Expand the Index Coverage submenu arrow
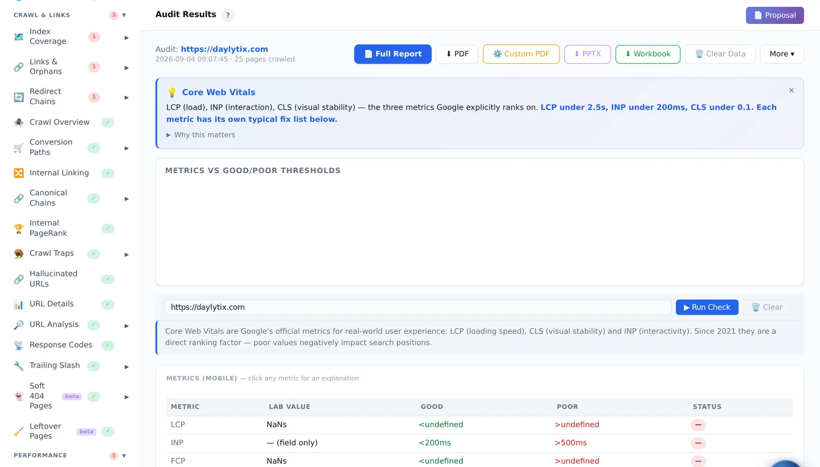 [x=126, y=38]
